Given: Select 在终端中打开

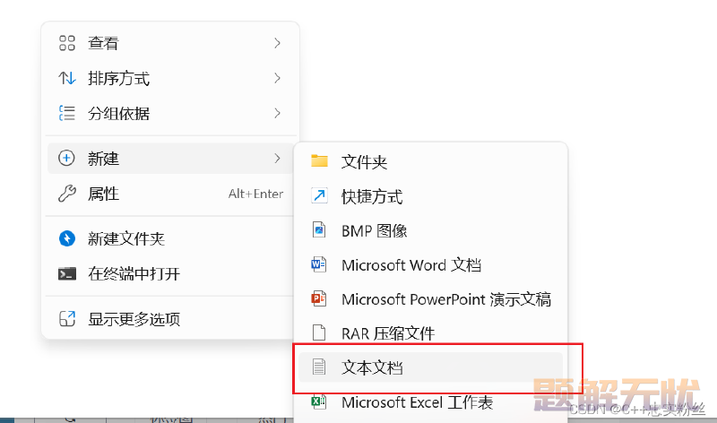Looking at the screenshot, I should point(170,273).
